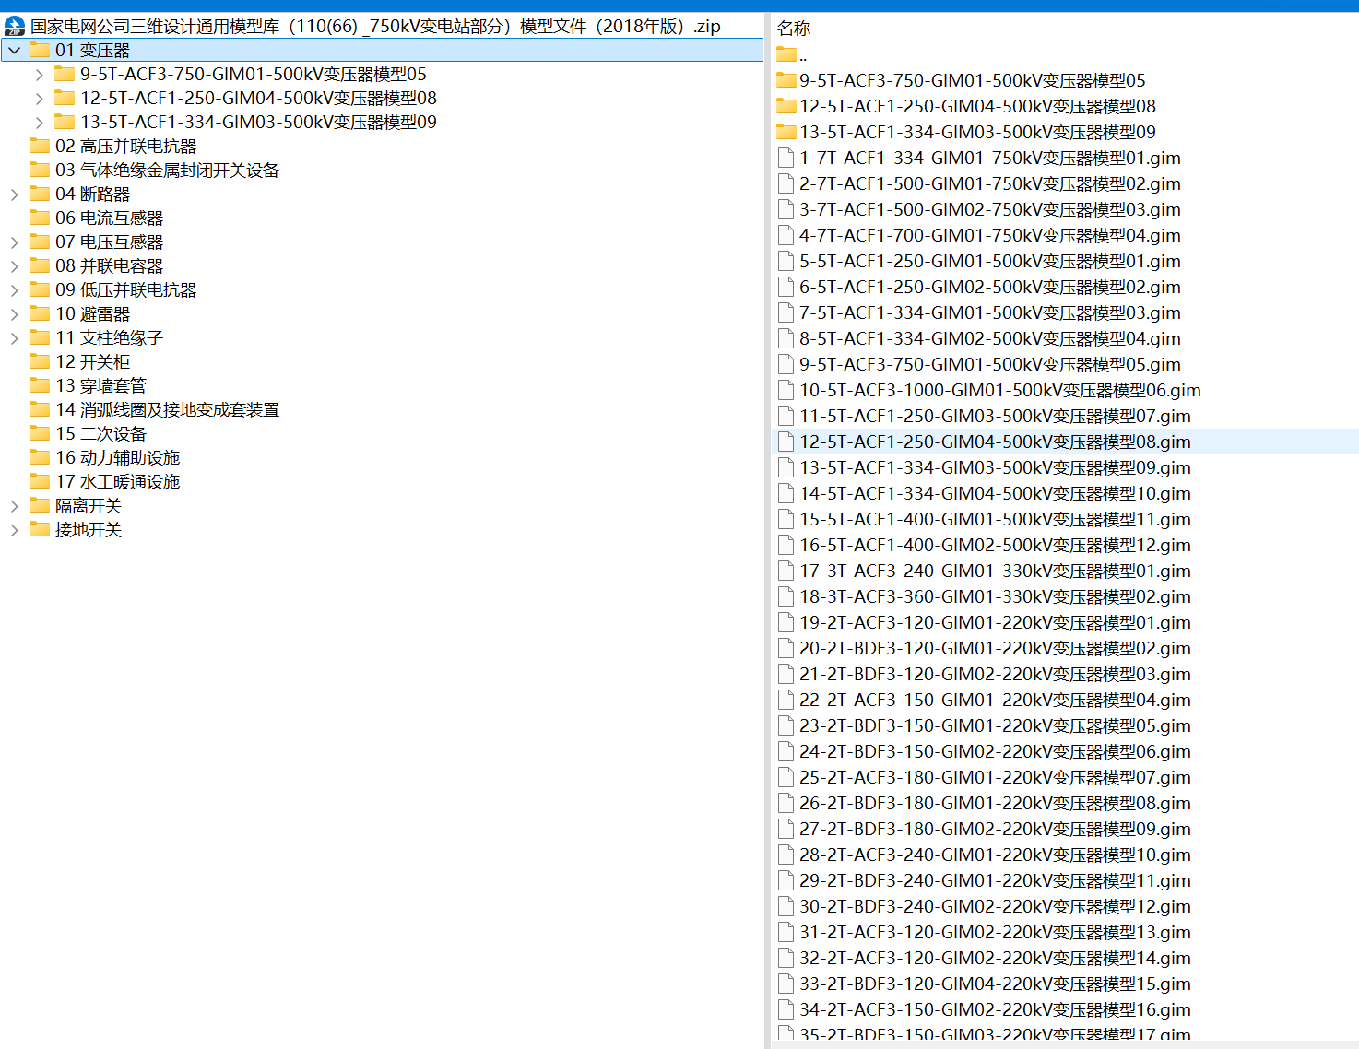This screenshot has width=1359, height=1049.
Task: Select file 22-2T-ACF3-150-GIM01-220kV变压器模型04.gim
Action: tap(995, 700)
